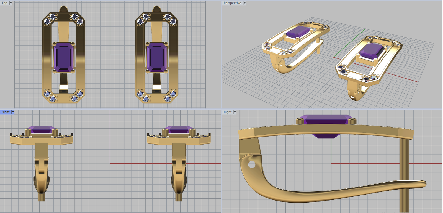This screenshot has width=443, height=213.
Task: Open the Front viewport dropdown arrow
Action: click(13, 112)
